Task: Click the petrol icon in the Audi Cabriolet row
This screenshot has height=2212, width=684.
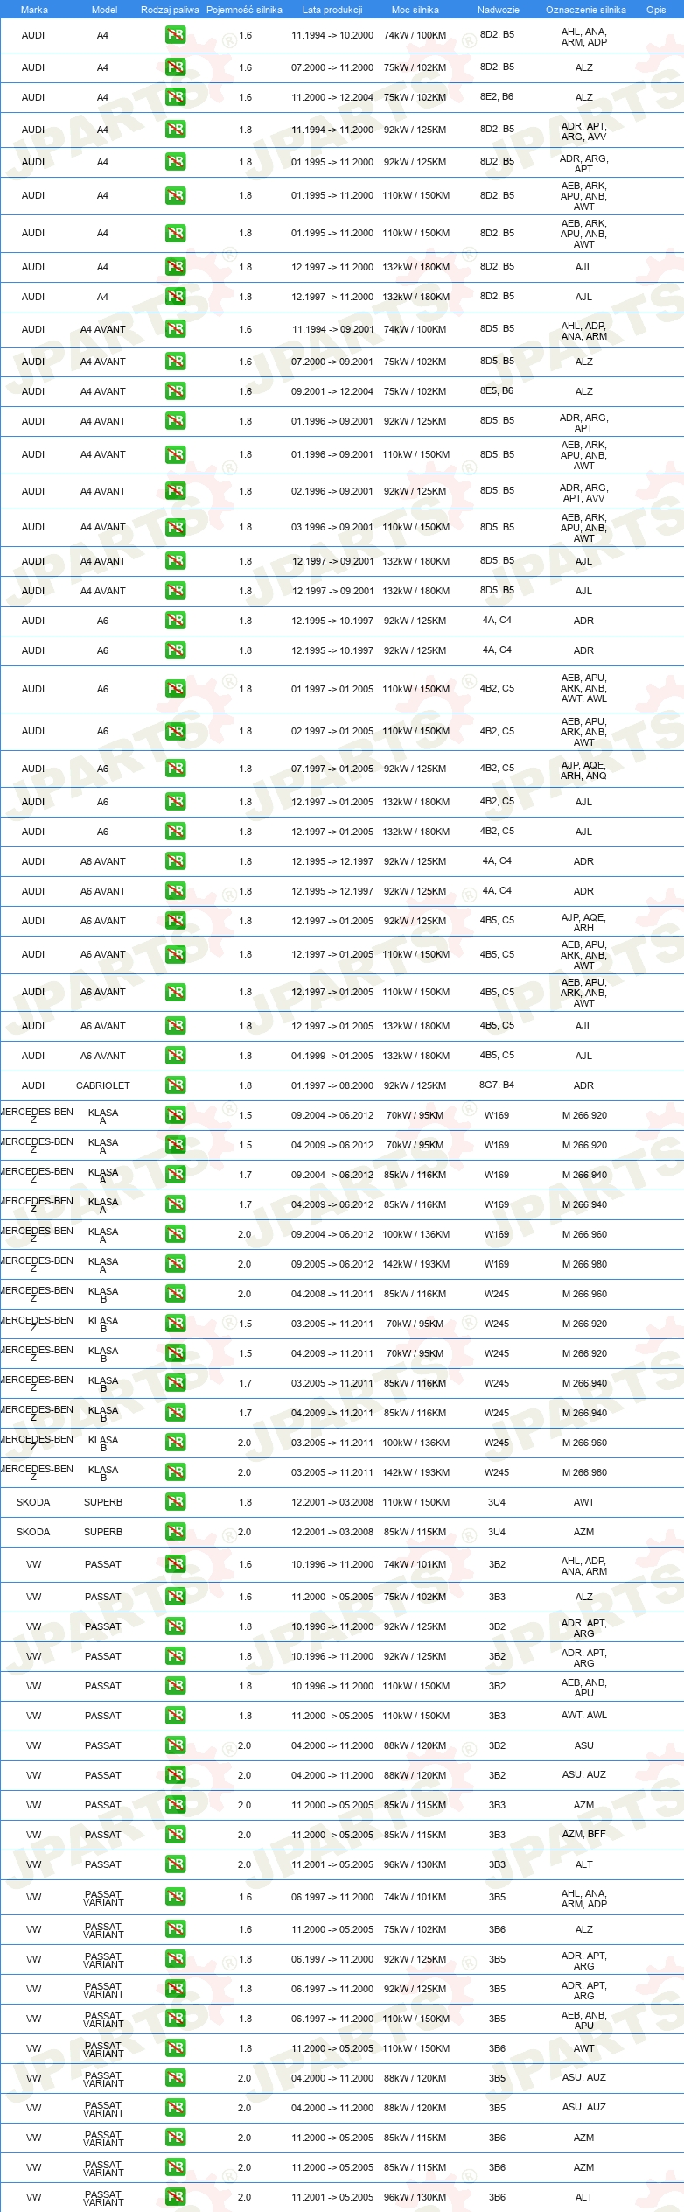Action: click(x=175, y=1085)
